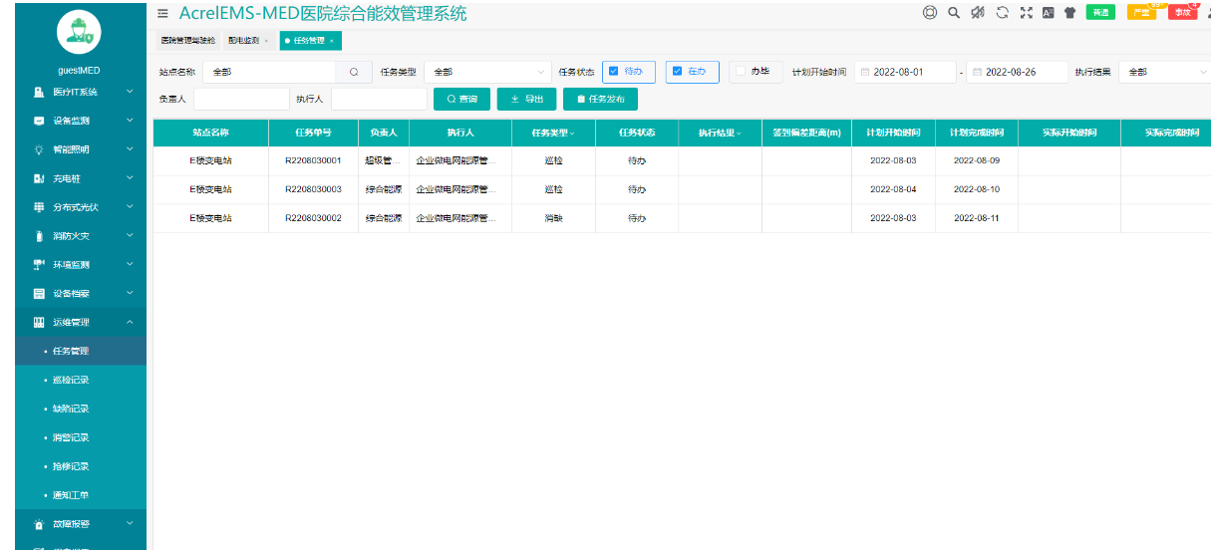Click the 设备档案 archive icon
Image resolution: width=1216 pixels, height=552 pixels.
tap(39, 294)
